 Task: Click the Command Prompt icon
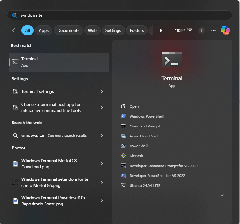[123, 126]
